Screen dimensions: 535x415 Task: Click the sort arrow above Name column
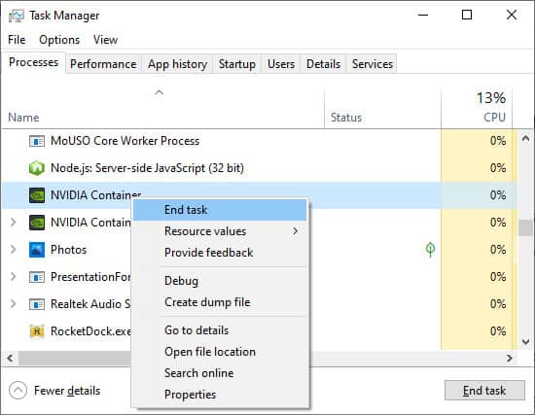tap(159, 92)
